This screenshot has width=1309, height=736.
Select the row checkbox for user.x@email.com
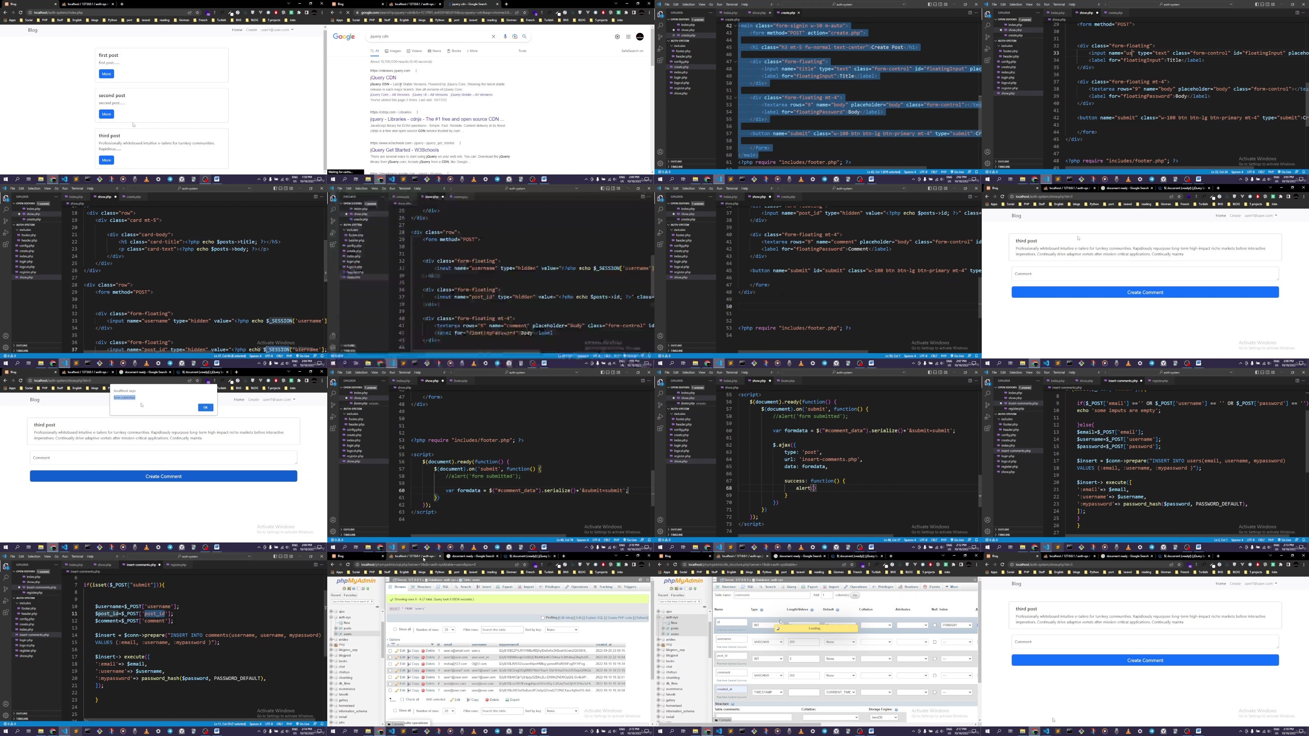tap(390, 651)
